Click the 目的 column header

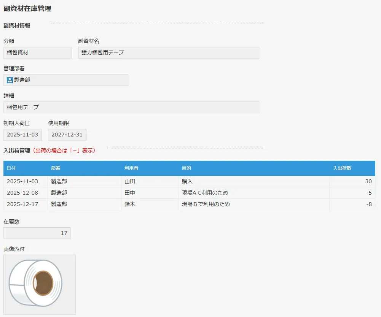click(187, 168)
